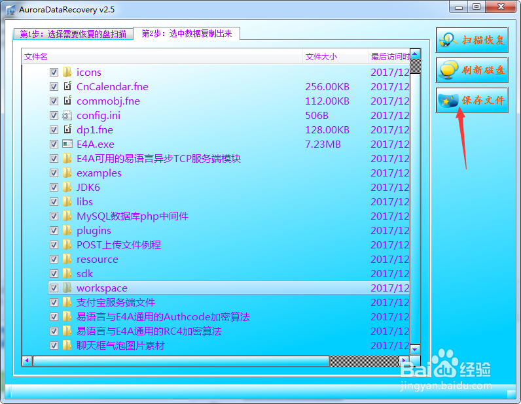
Task: Click the folder icon beside MySQL数据库php中间件
Action: pos(67,216)
